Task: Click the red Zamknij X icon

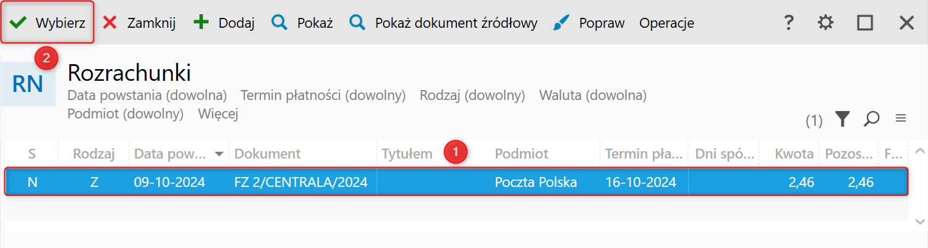Action: pos(110,23)
